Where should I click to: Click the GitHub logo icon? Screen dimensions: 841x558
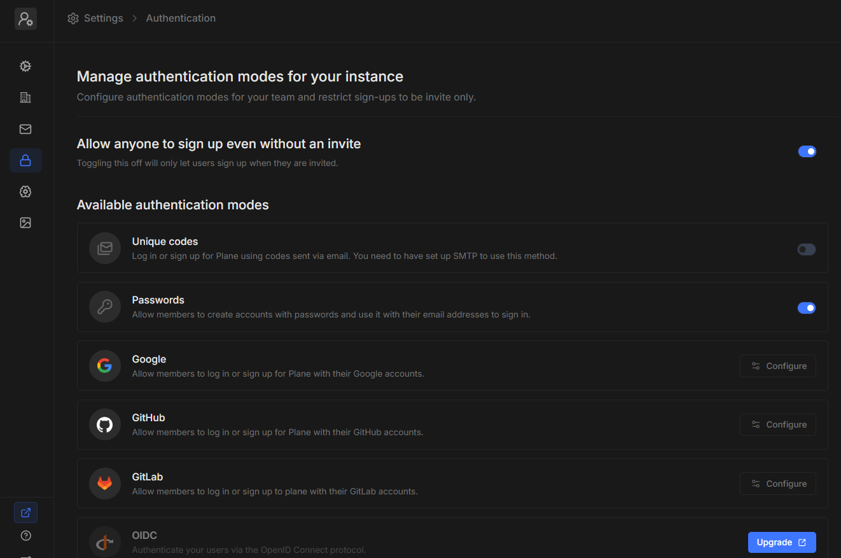pos(105,424)
